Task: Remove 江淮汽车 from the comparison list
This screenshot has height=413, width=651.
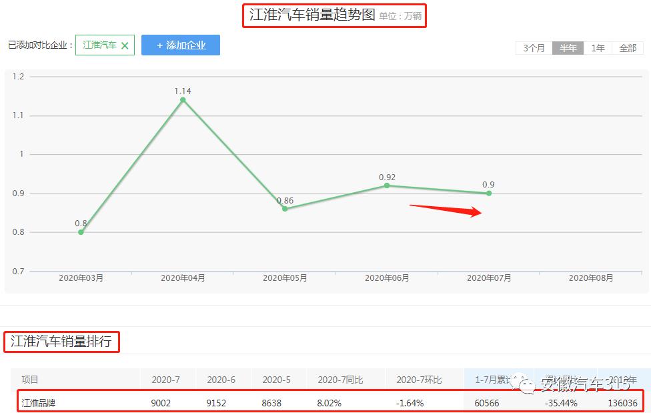Action: [x=126, y=45]
